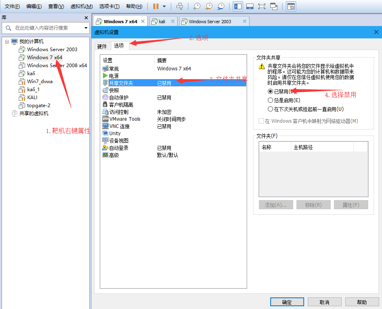Select the 访问控制 settings row
This screenshot has width=382, height=309.
tap(174, 112)
